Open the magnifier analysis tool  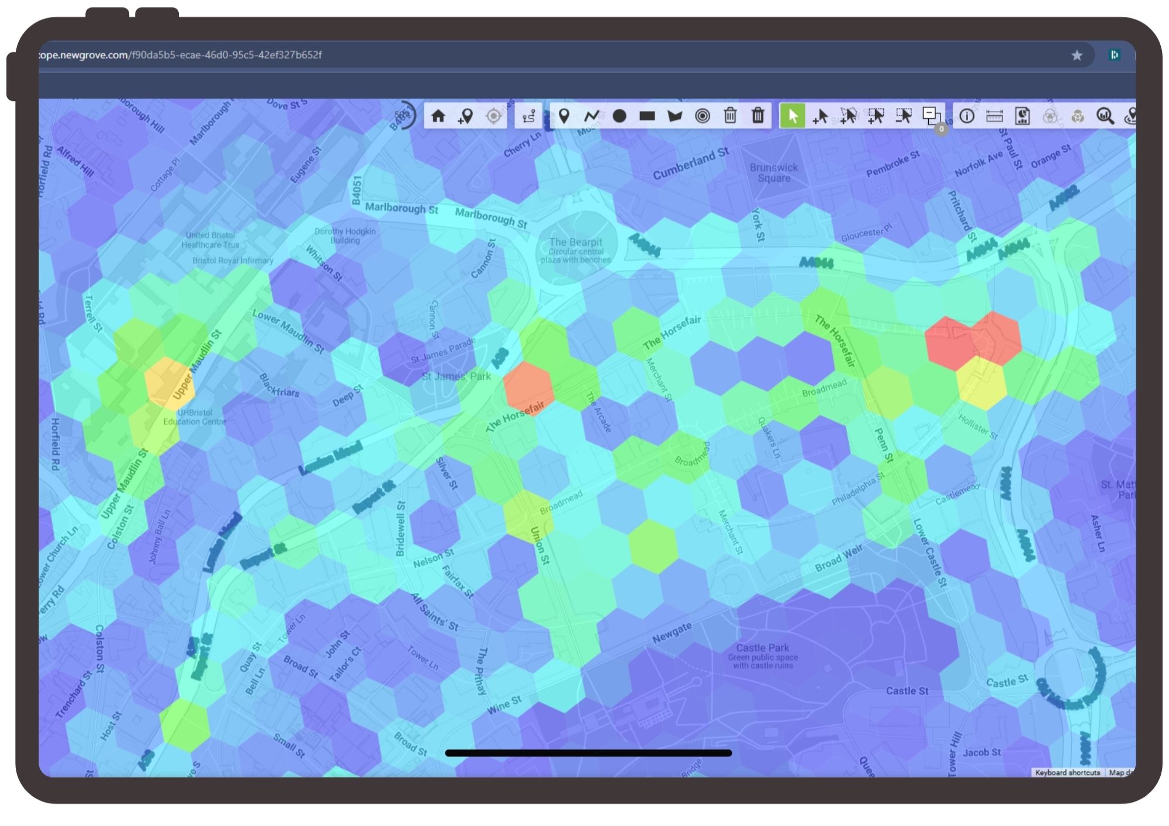coord(1105,116)
